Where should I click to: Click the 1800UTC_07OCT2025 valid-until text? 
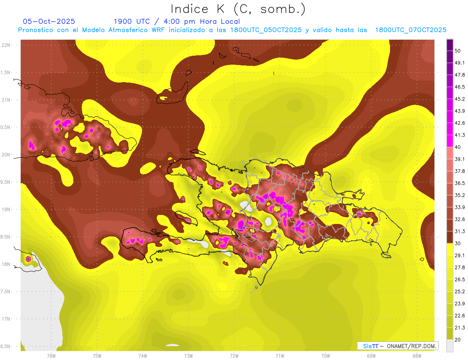coord(410,30)
